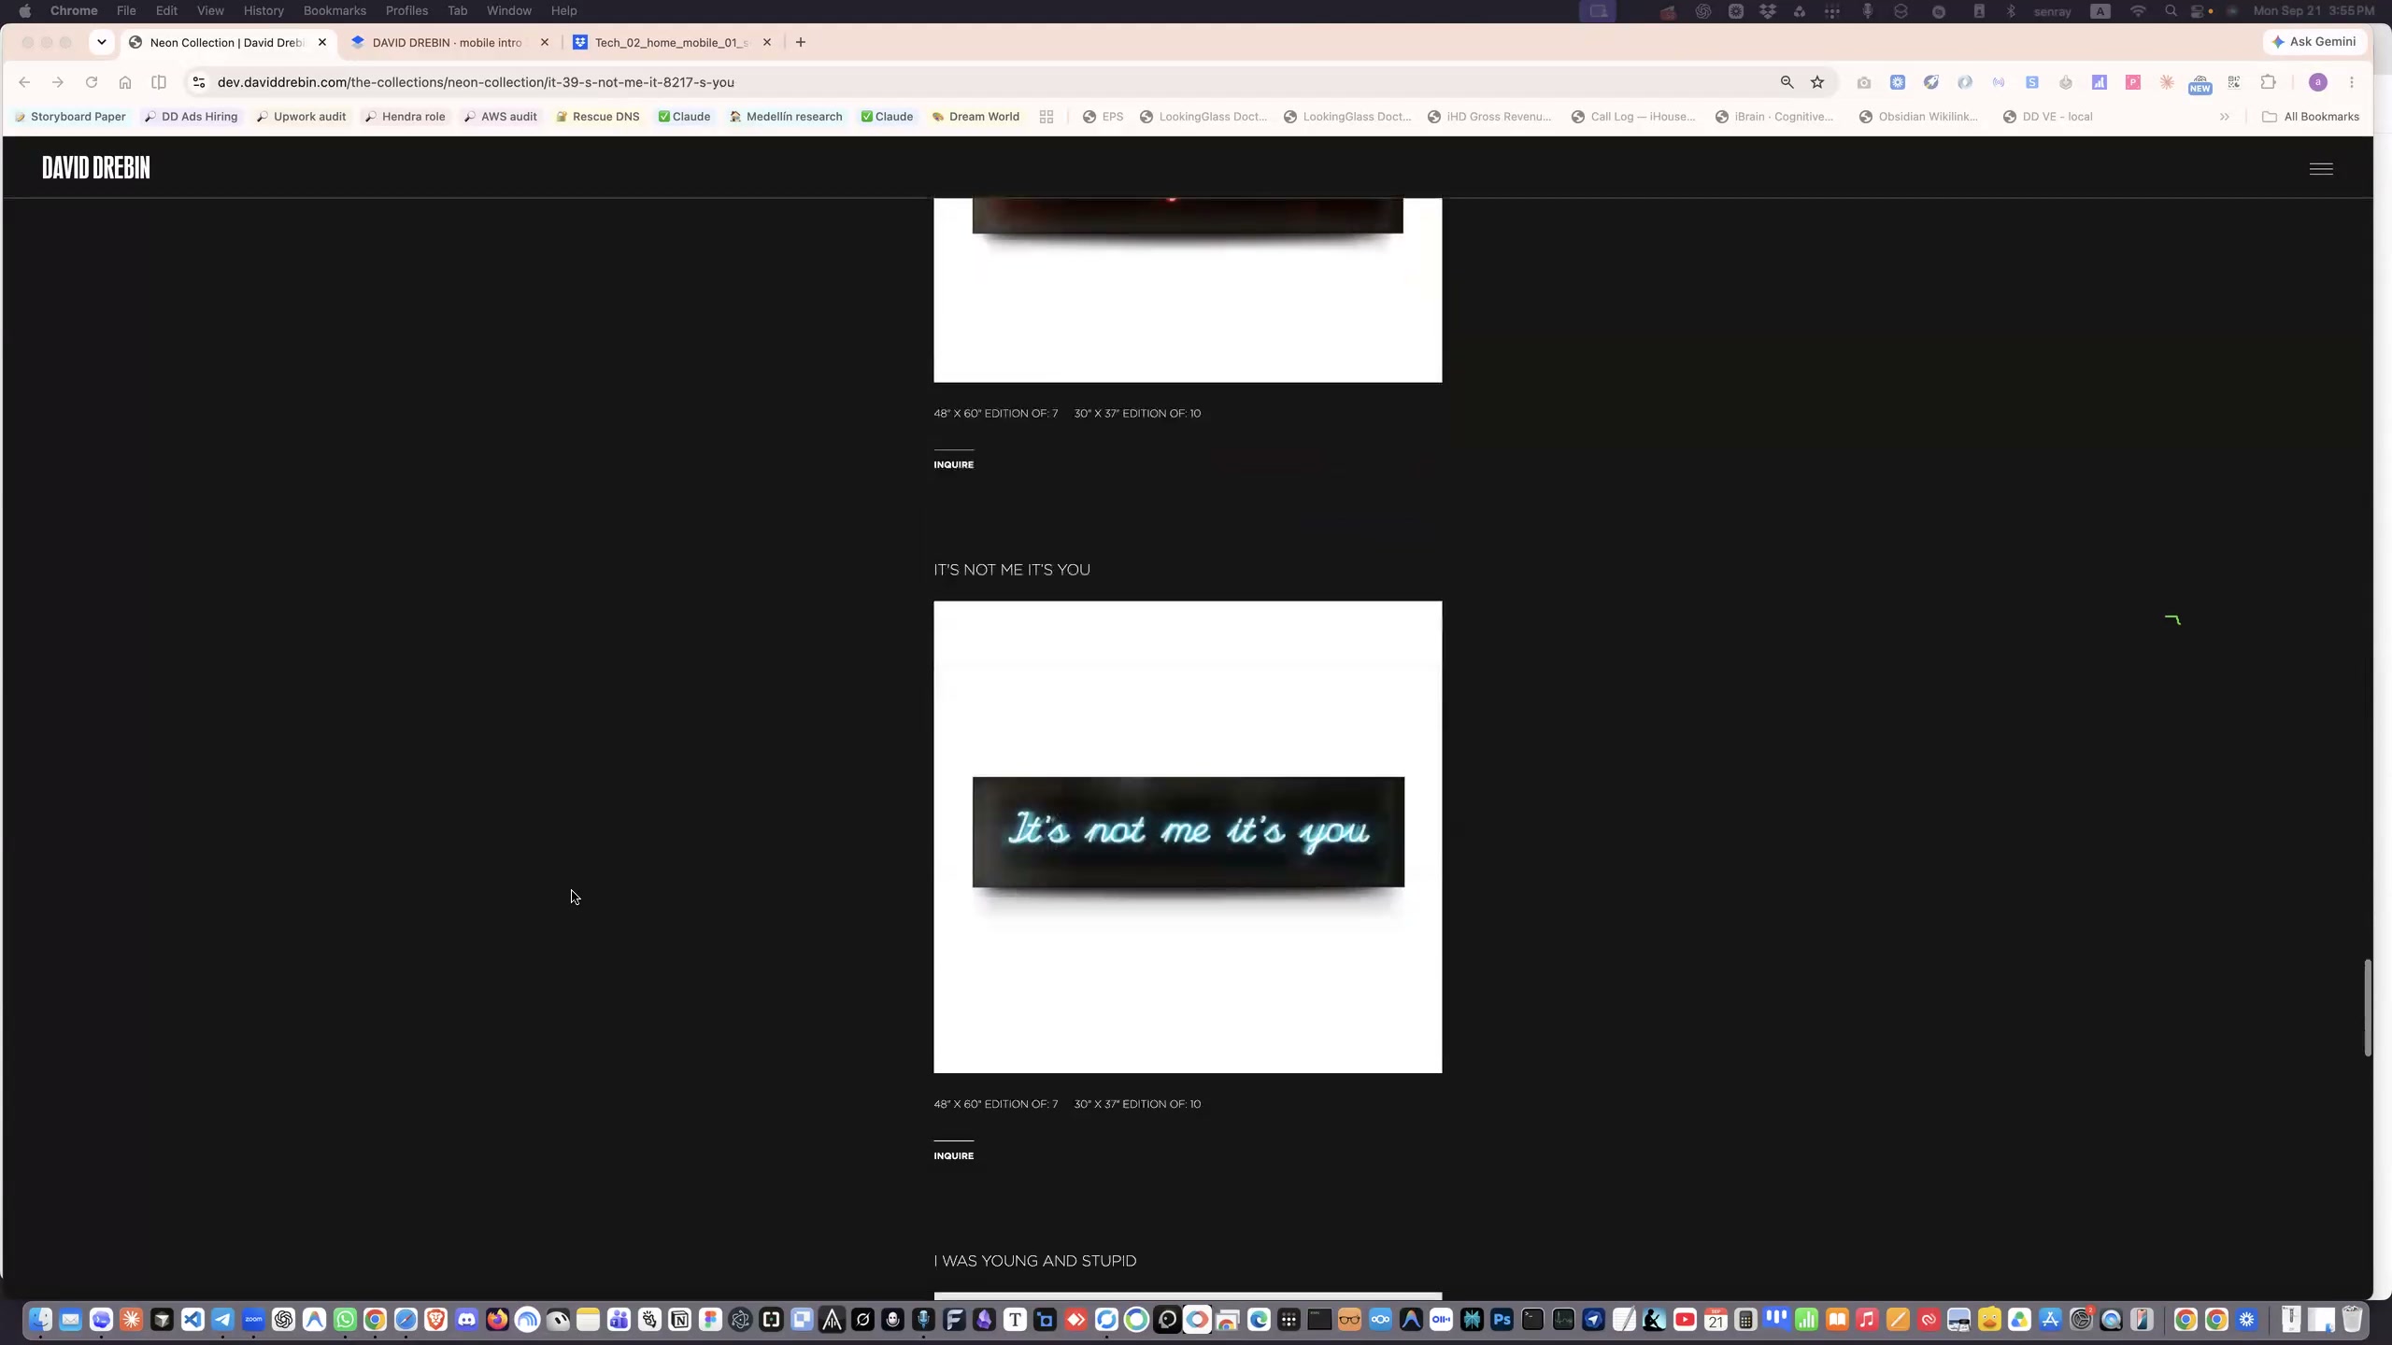Click the bookmarks apps grid icon
This screenshot has width=2392, height=1345.
1046,117
